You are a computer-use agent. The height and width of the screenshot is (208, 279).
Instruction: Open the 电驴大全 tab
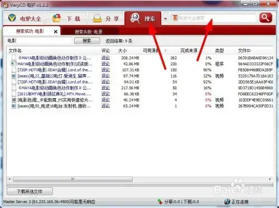pyautogui.click(x=24, y=18)
